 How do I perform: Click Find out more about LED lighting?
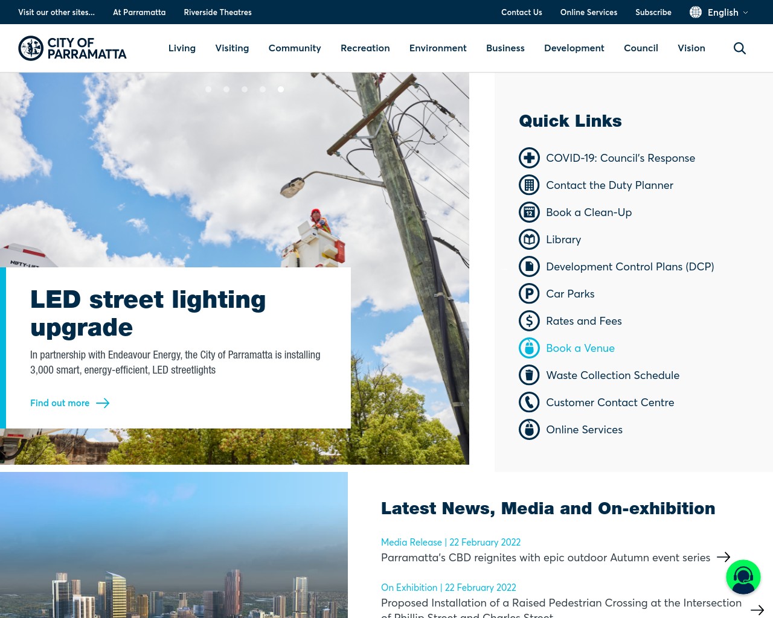(60, 403)
